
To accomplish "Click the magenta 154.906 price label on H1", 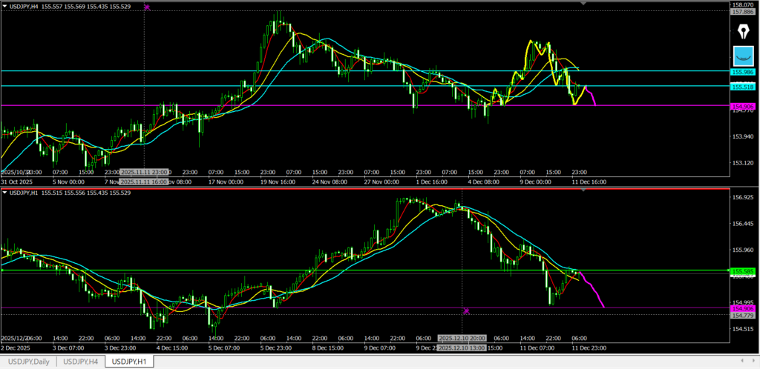I will 743,307.
